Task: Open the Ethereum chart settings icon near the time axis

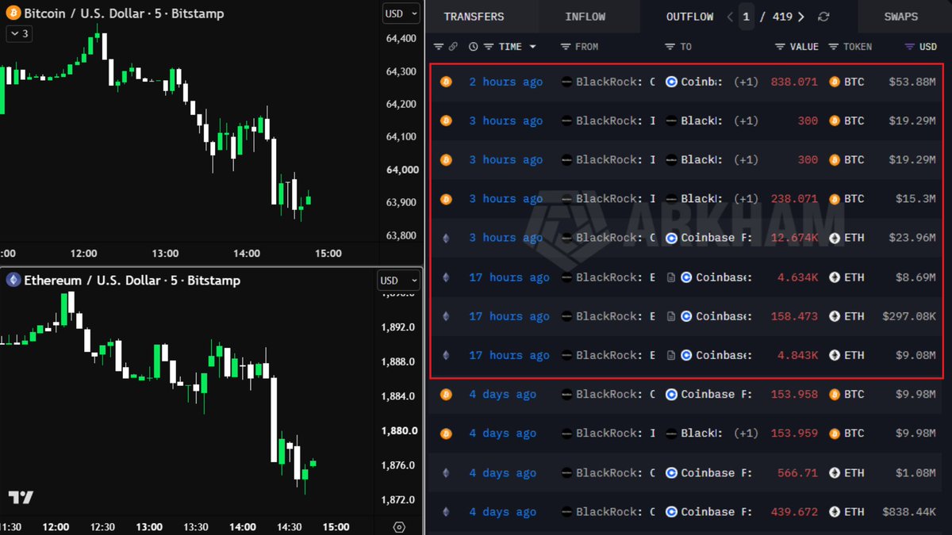Action: point(399,527)
